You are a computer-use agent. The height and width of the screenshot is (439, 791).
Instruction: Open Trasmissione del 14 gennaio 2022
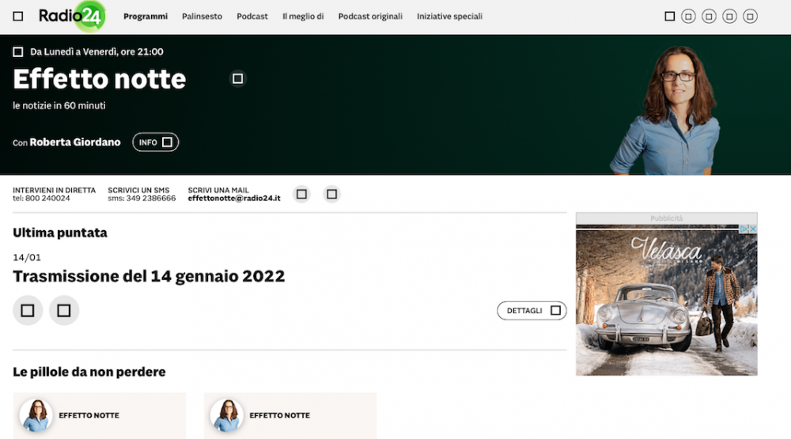(149, 276)
